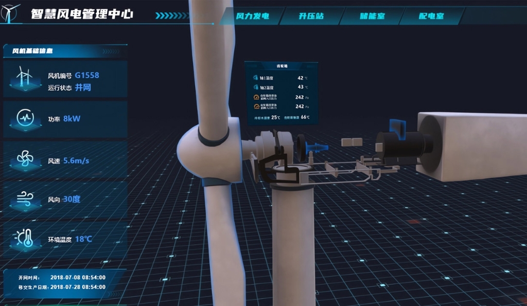Click the second orange pressure gauge icon
Image resolution: width=527 pixels, height=306 pixels.
pos(256,106)
